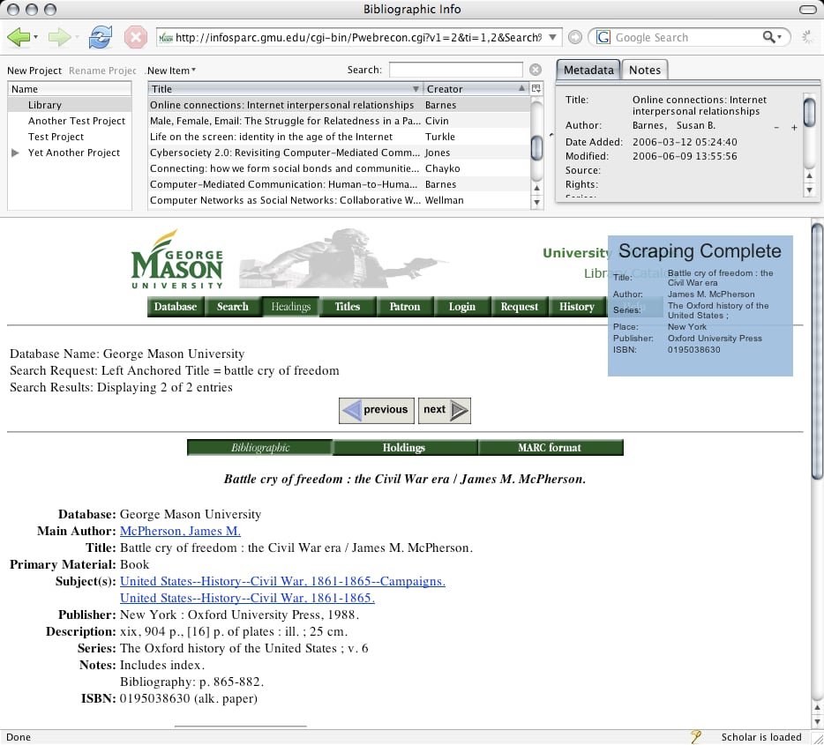Open the Headings catalog menu tab
The image size is (824, 745).
coord(290,307)
